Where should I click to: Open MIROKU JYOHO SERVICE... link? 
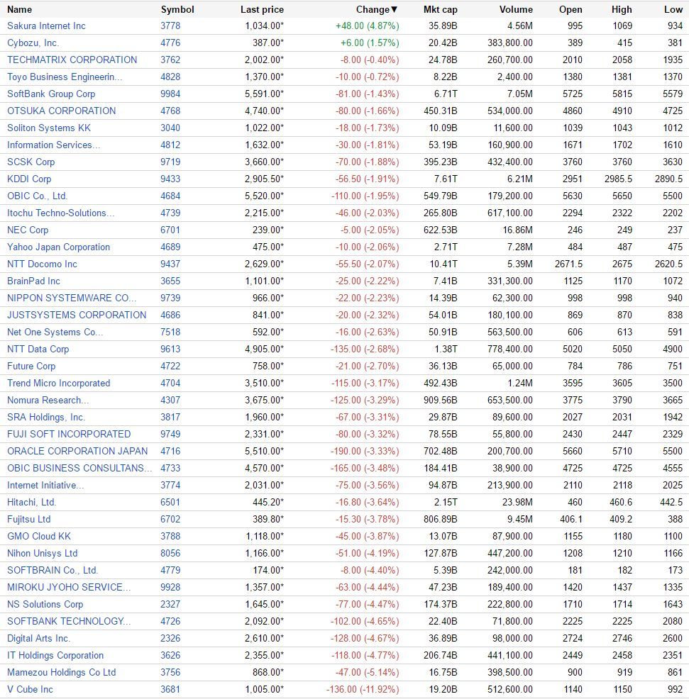click(69, 587)
